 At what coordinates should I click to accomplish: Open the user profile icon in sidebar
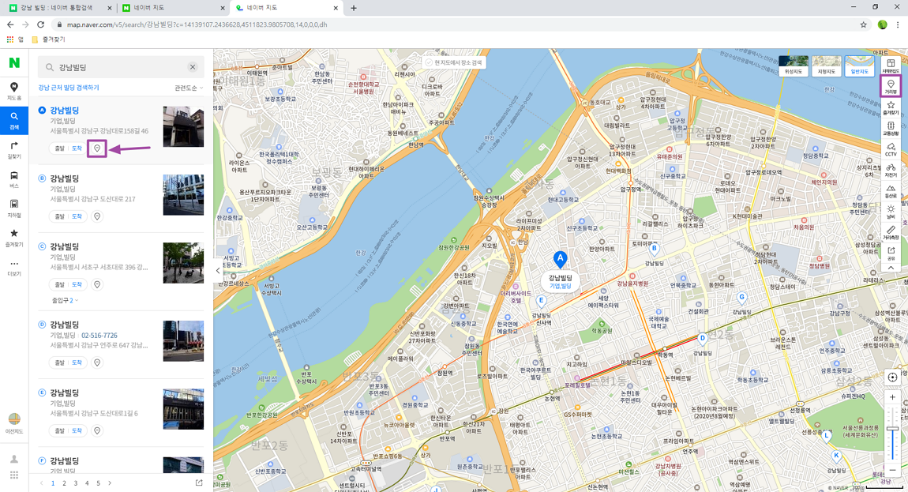(x=14, y=459)
